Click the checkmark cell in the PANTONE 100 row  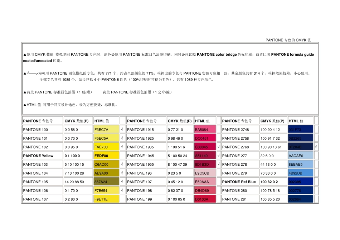(x=122, y=130)
